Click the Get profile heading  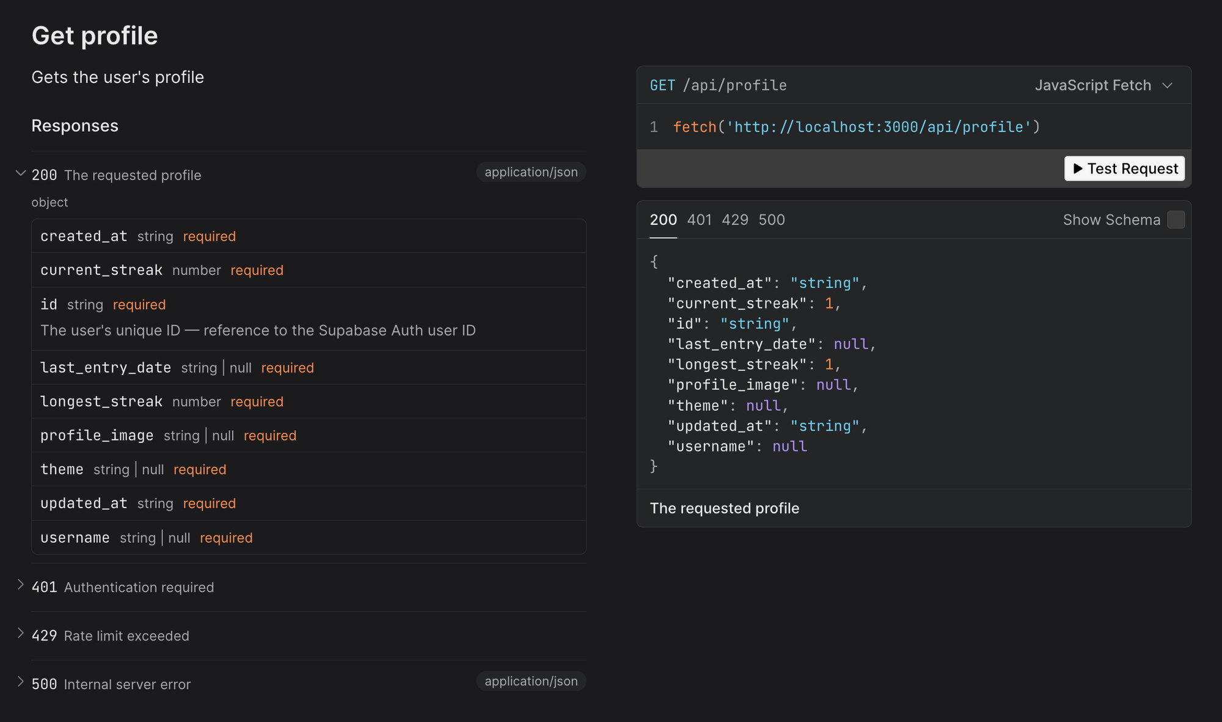coord(95,35)
